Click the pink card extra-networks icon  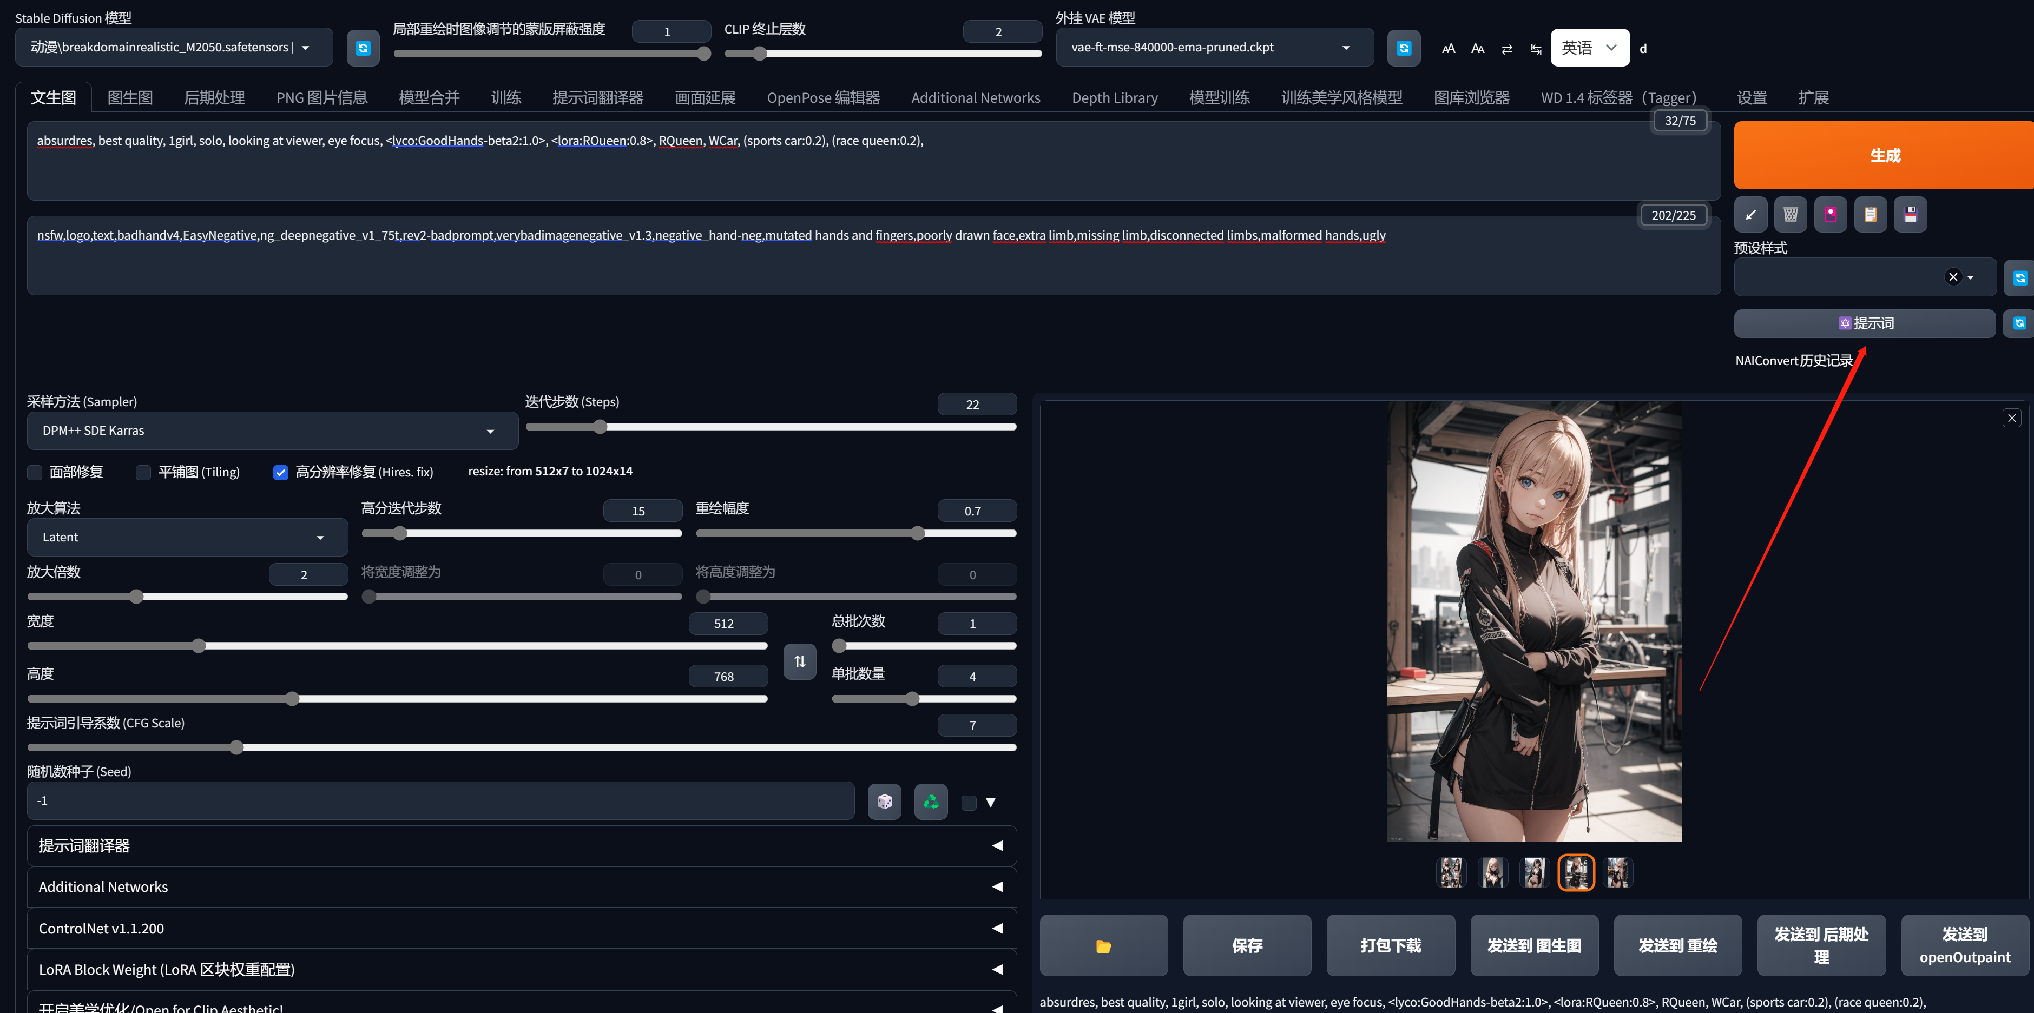[1831, 215]
